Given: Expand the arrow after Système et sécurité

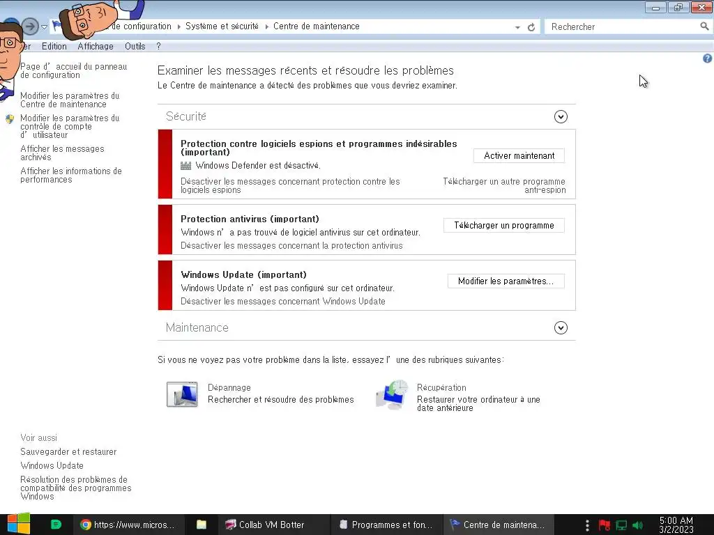Looking at the screenshot, I should 267,27.
